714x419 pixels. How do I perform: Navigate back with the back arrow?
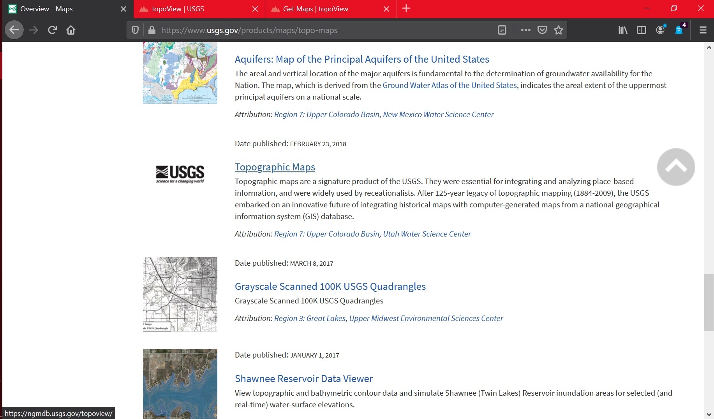pyautogui.click(x=14, y=30)
